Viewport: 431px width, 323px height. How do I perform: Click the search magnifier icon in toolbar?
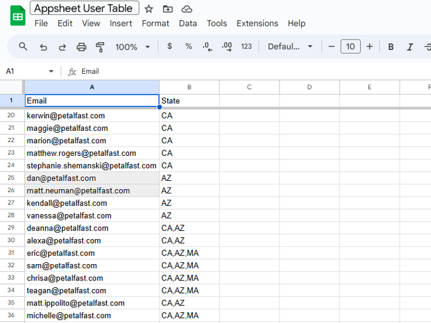[x=23, y=47]
